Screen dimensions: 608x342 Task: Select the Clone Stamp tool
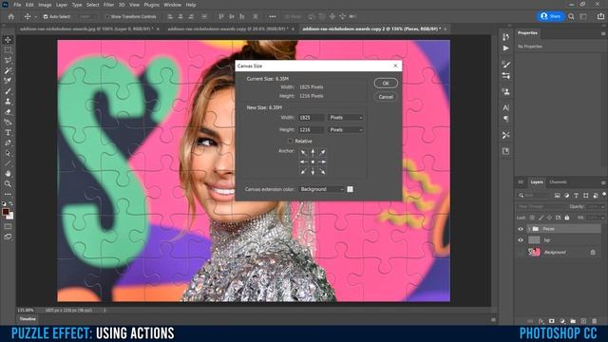click(8, 102)
